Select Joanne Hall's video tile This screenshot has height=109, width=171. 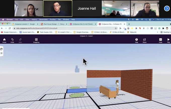coord(87,8)
